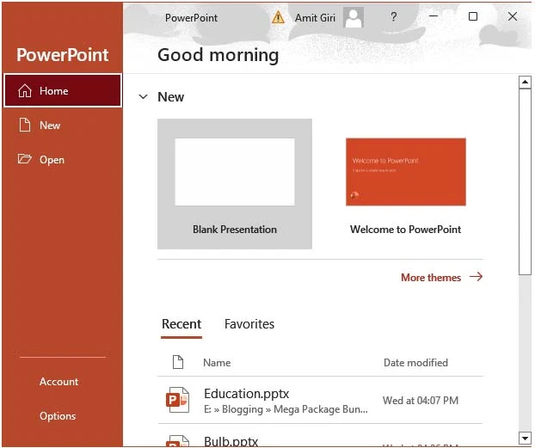
Task: Click the Wed at 04:07 PM date
Action: pos(421,400)
